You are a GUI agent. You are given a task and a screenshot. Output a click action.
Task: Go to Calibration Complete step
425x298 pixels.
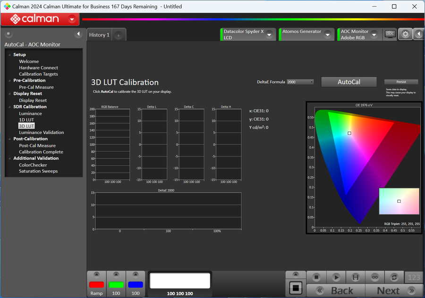(x=41, y=152)
